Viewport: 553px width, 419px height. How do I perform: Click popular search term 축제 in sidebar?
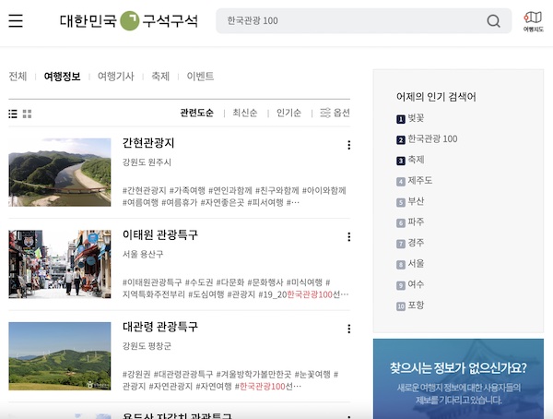point(416,160)
